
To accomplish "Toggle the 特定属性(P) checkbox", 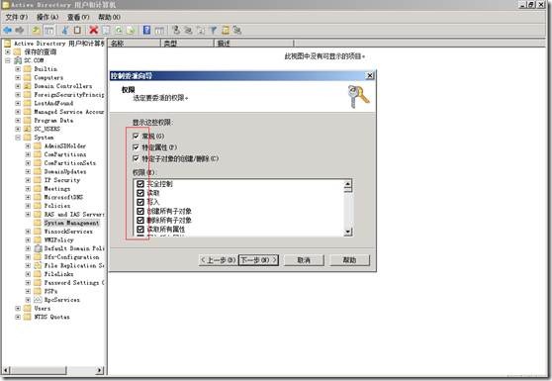I will [136, 147].
